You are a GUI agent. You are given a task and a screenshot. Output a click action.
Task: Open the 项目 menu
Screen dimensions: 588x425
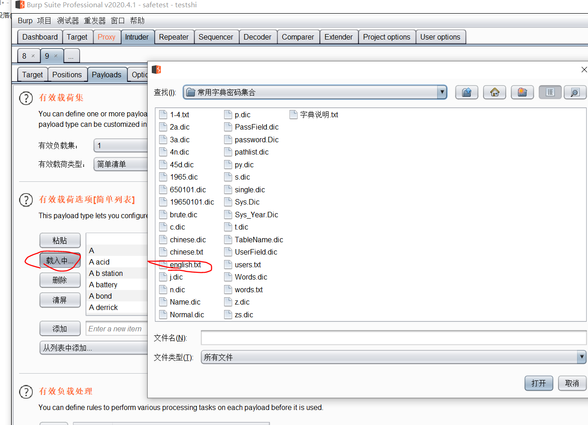point(44,20)
